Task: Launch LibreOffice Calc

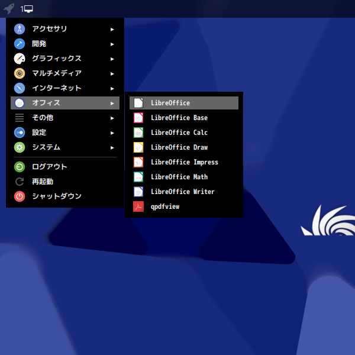Action: pos(184,133)
